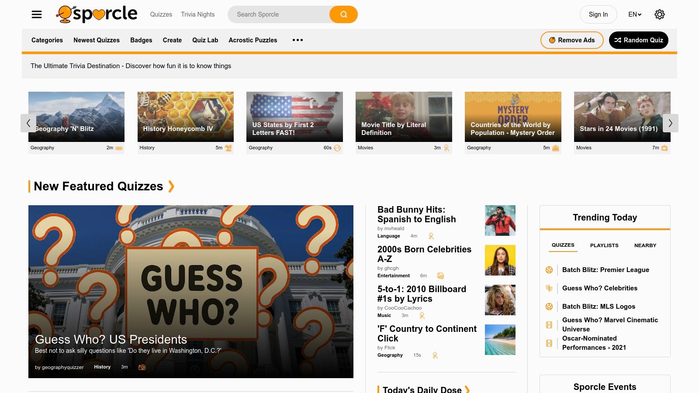Switch to the Nearby trending tab
Screen dimensions: 699x393
[645, 245]
